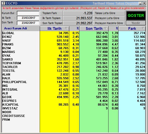Select the GEDIK row
Image resolution: width=148 pixels, height=134 pixels.
73,97
